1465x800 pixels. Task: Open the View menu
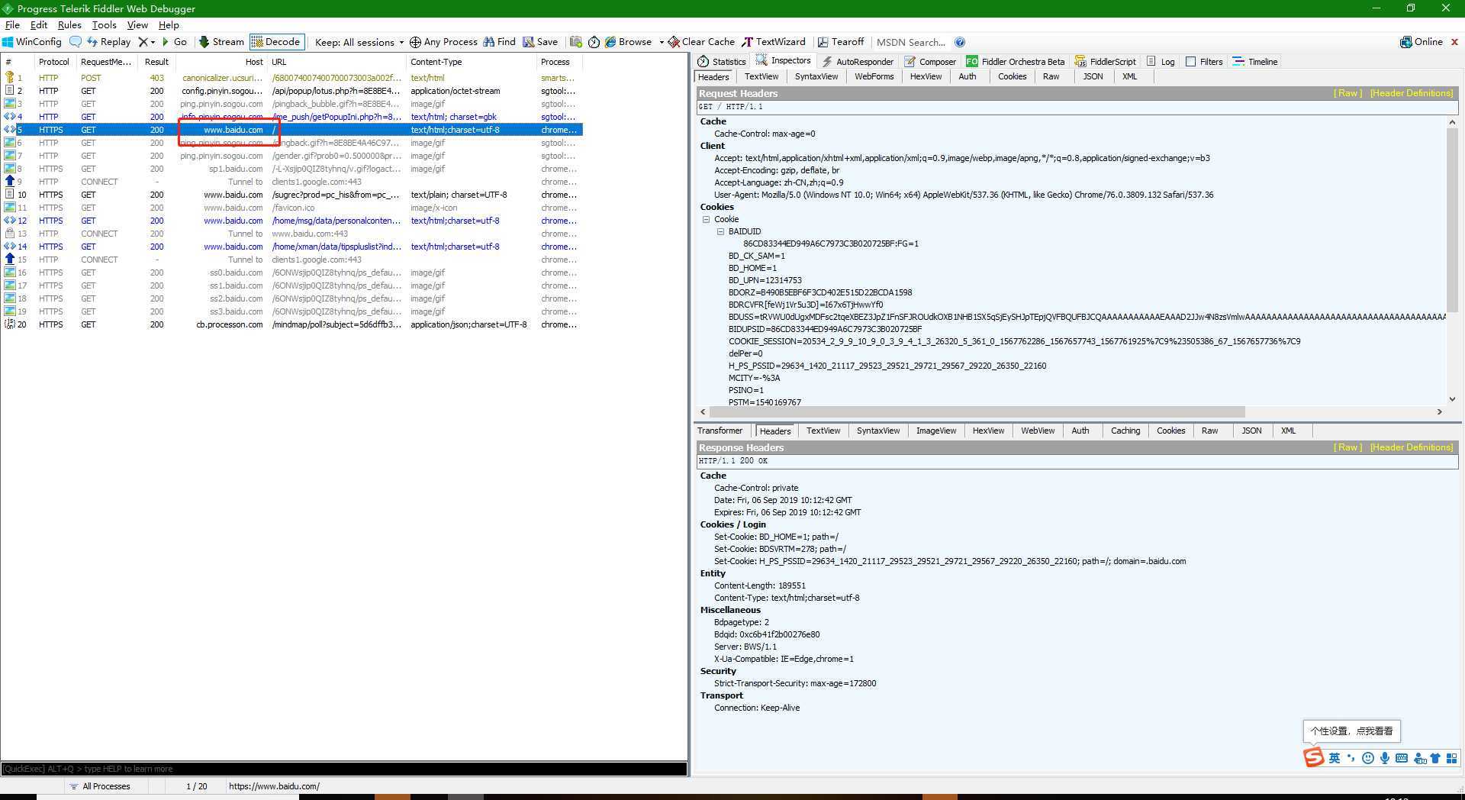tap(137, 24)
